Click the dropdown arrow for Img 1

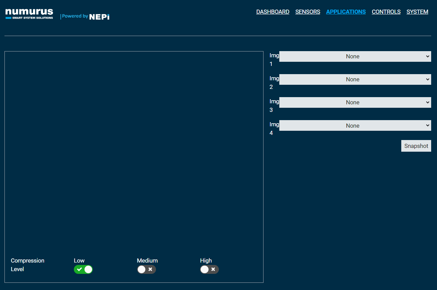(427, 56)
